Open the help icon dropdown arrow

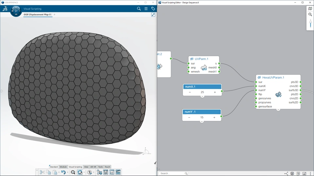point(94,172)
